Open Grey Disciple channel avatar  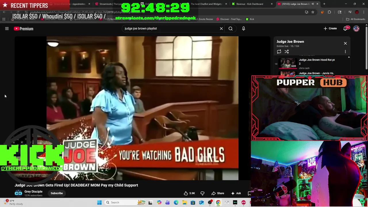18,193
